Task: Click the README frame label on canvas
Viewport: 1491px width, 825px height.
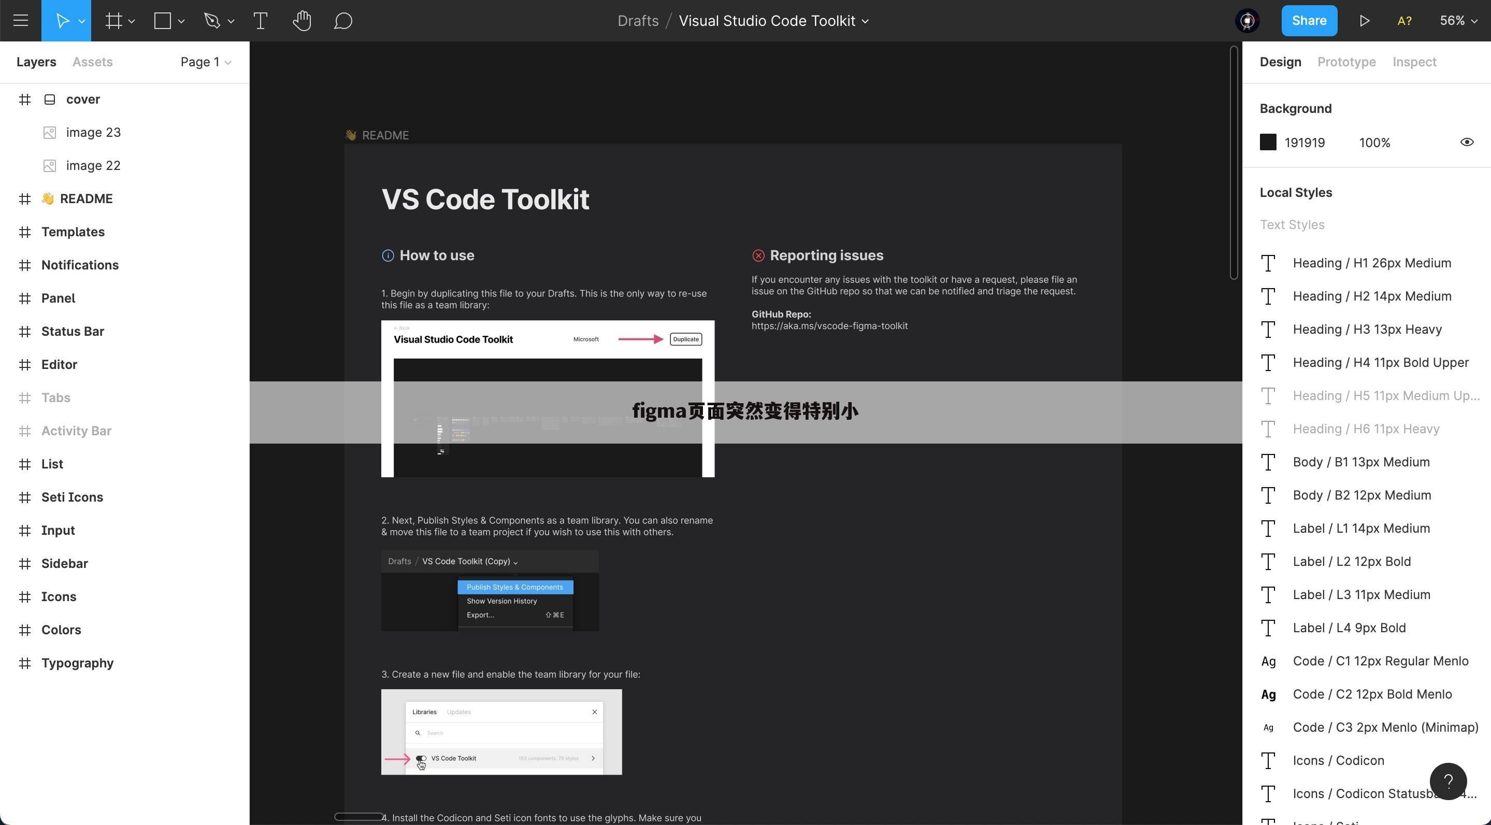Action: tap(377, 135)
